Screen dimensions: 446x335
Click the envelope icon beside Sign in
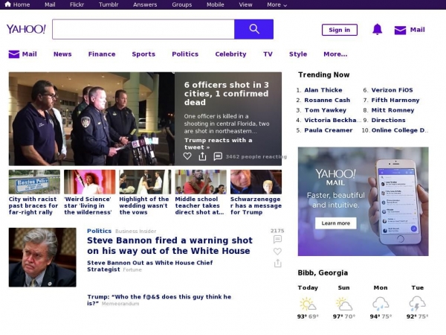400,30
